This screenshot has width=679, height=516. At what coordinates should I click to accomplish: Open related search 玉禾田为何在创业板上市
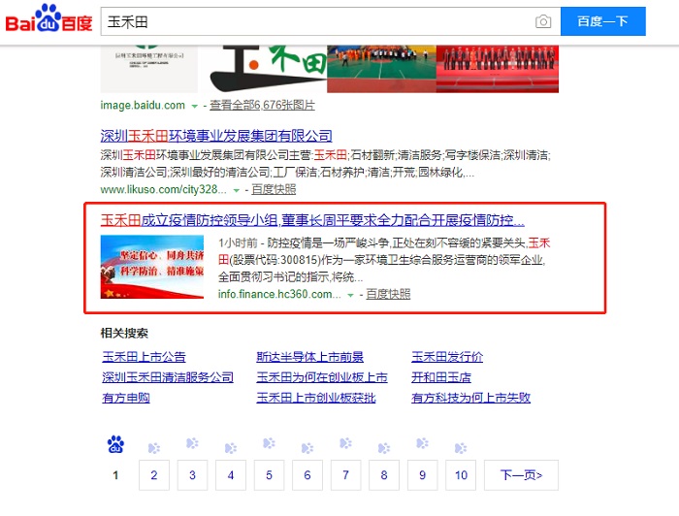(322, 377)
